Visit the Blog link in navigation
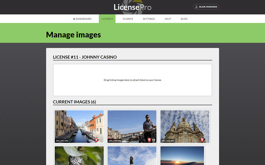The image size is (265, 165). [184, 19]
